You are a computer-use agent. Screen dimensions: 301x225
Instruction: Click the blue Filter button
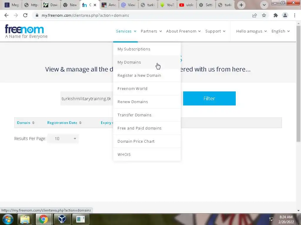209,98
